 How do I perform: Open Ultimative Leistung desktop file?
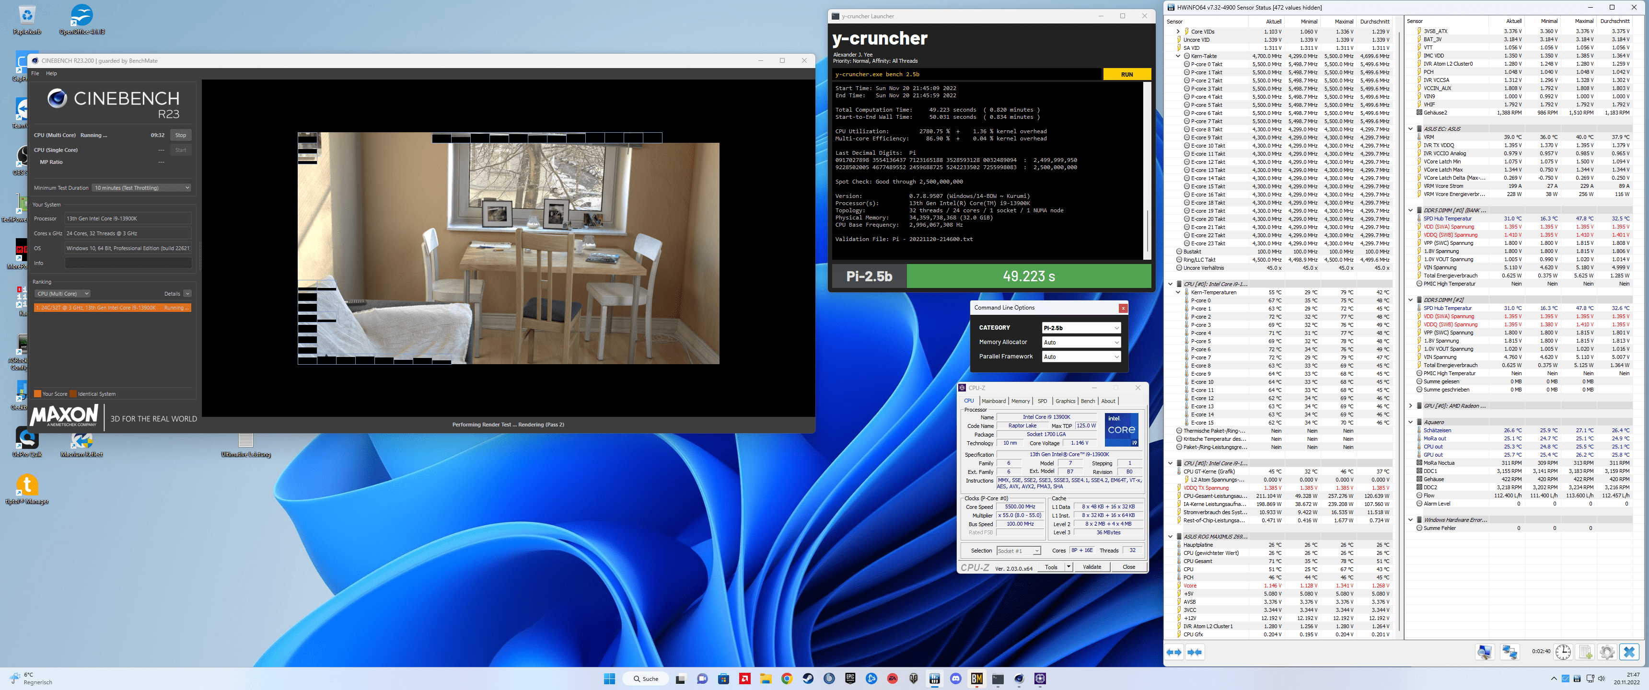click(x=246, y=445)
